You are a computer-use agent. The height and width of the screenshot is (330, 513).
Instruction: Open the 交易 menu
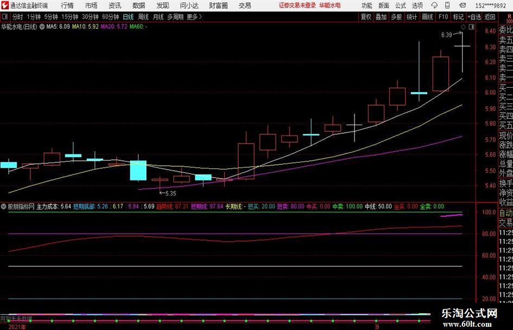click(245, 5)
